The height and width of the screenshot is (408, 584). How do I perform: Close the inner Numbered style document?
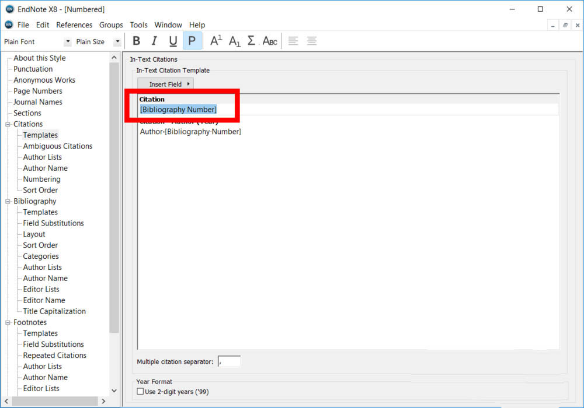coord(578,25)
